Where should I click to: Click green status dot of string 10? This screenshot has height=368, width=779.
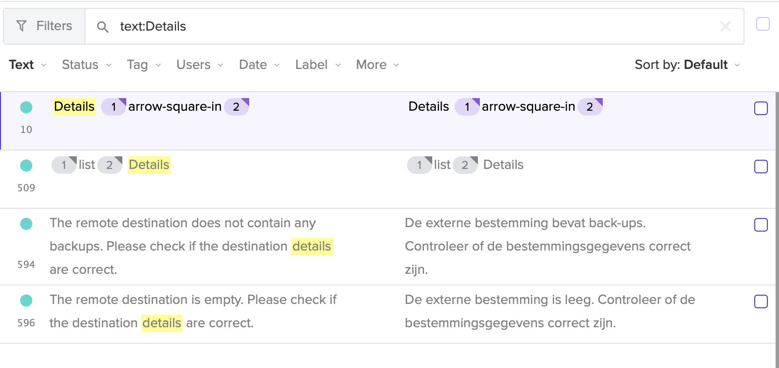pyautogui.click(x=26, y=107)
